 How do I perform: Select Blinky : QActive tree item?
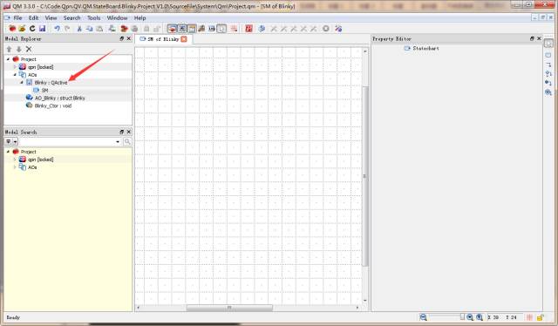point(51,83)
